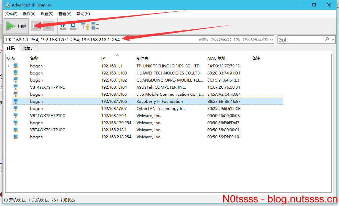
Task: Click the device icon for 192.168.170.254
Action: pyautogui.click(x=16, y=123)
